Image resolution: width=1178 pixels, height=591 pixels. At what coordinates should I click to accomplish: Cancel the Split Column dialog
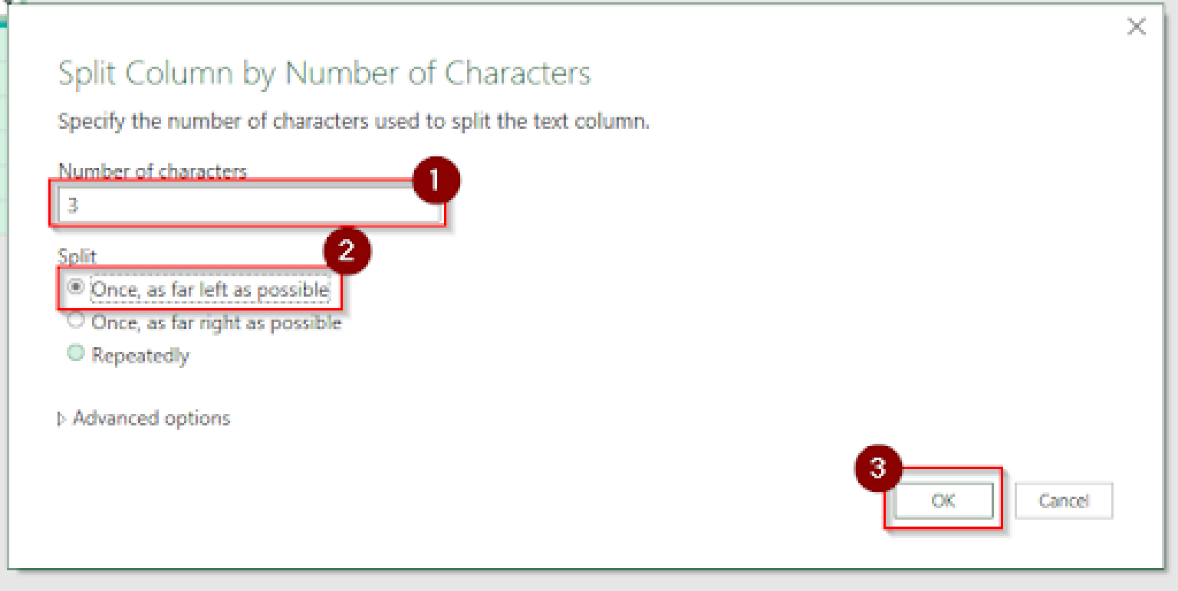pyautogui.click(x=1063, y=500)
